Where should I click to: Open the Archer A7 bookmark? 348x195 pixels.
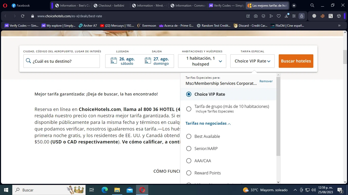coord(88,25)
